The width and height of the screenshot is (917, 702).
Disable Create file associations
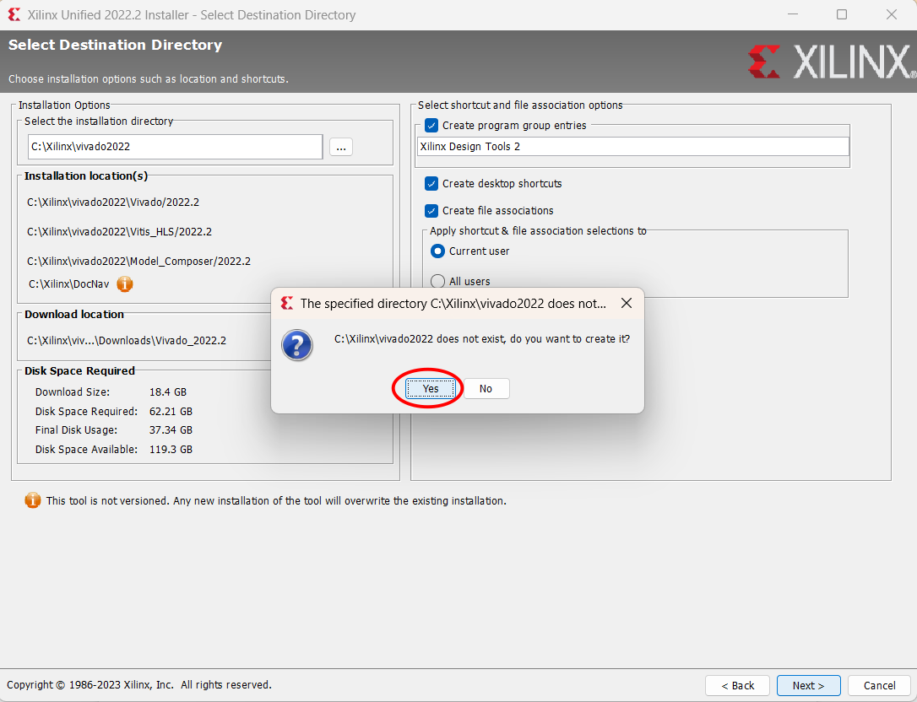click(433, 210)
